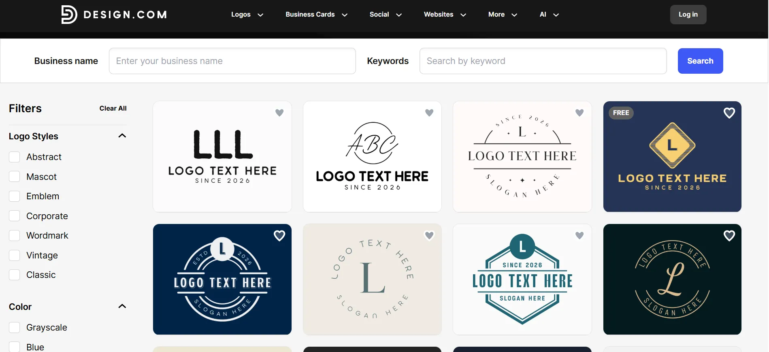Open the ABC signature logo template

(x=372, y=157)
